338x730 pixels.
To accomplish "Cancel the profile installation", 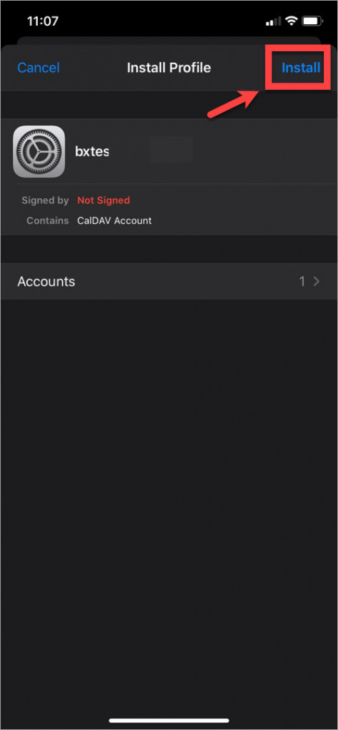I will [x=39, y=68].
